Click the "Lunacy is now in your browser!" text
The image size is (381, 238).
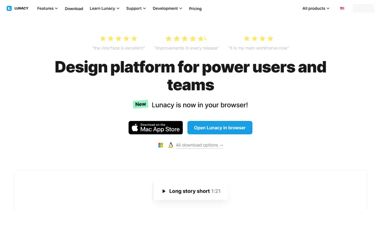(200, 105)
